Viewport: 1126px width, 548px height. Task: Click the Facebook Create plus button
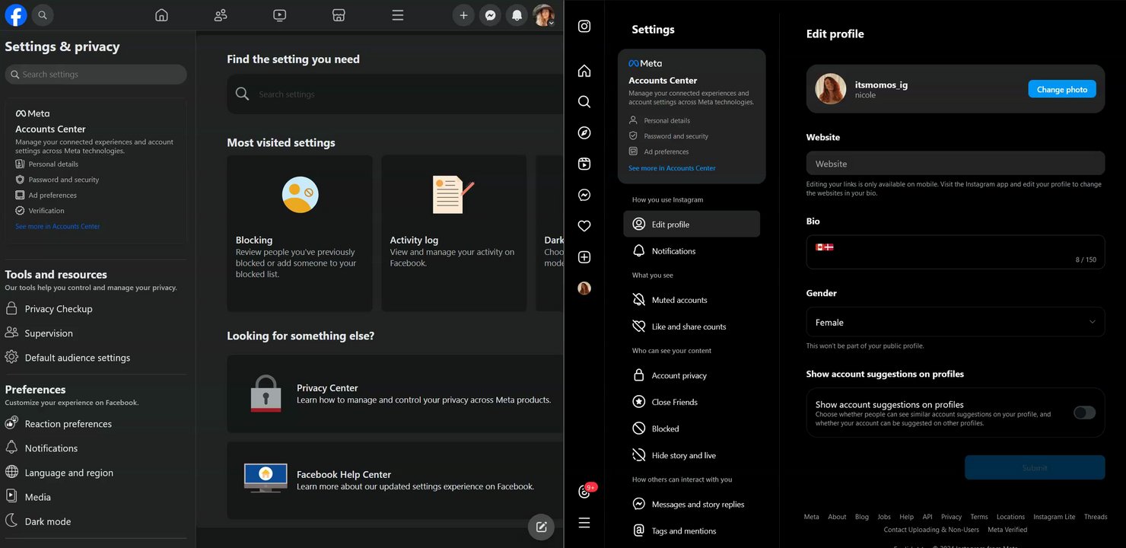pos(463,15)
